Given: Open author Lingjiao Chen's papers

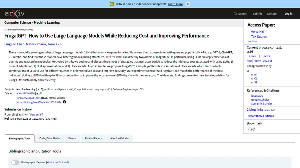Looking at the screenshot, I should (14, 44).
